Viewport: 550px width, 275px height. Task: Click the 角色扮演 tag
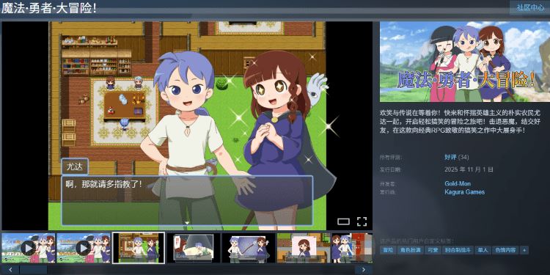click(x=411, y=250)
